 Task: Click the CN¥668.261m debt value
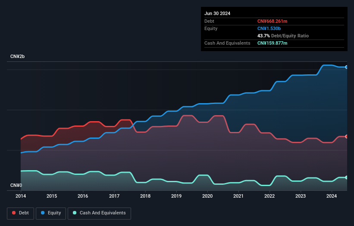coord(272,21)
